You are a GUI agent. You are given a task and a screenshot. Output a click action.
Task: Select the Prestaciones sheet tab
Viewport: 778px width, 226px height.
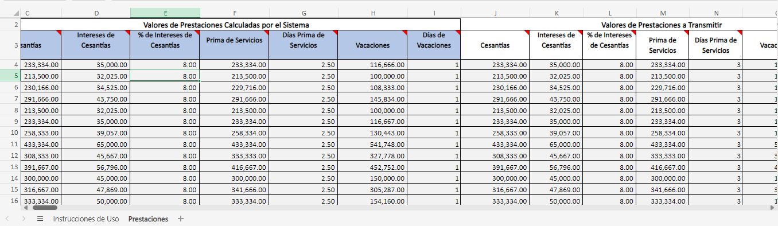click(148, 219)
